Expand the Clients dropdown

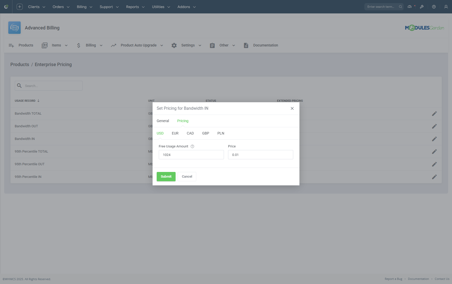(x=36, y=7)
